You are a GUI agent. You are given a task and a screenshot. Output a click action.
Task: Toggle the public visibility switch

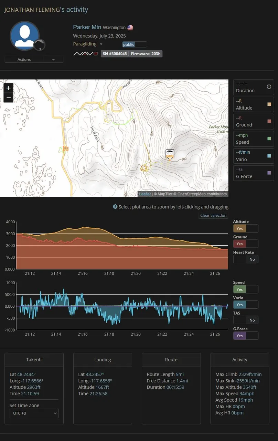coord(135,44)
